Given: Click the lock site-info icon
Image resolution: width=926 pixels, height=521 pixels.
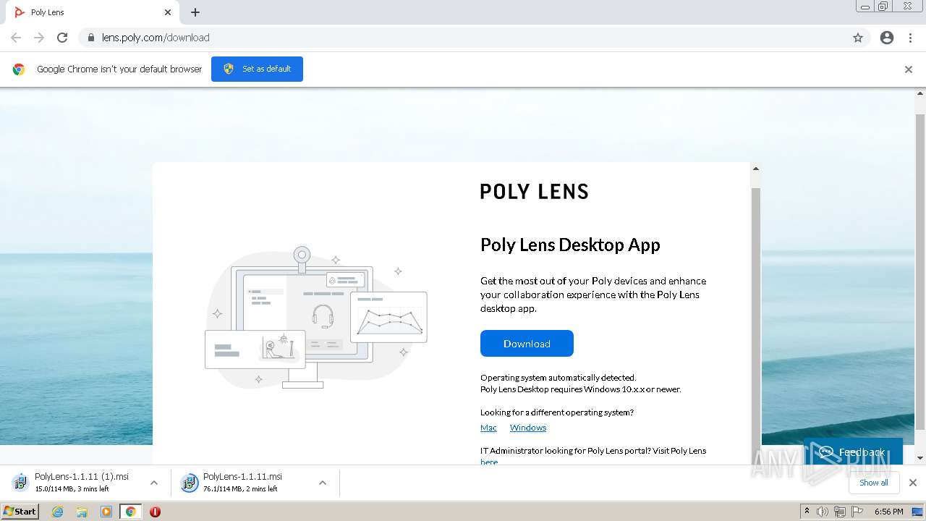Looking at the screenshot, I should pos(90,38).
